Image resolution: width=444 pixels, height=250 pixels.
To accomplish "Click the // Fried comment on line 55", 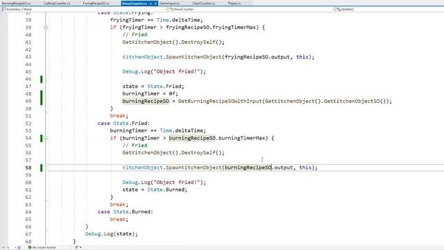I will click(x=135, y=145).
